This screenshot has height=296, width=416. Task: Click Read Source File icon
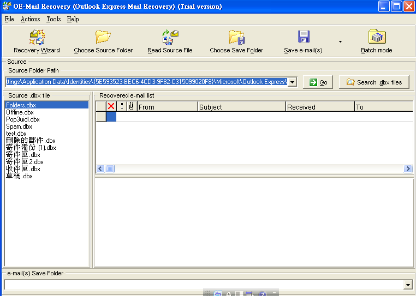pos(170,37)
